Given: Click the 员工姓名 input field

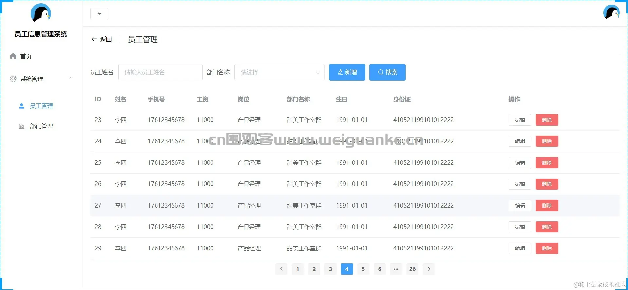Looking at the screenshot, I should pyautogui.click(x=160, y=72).
